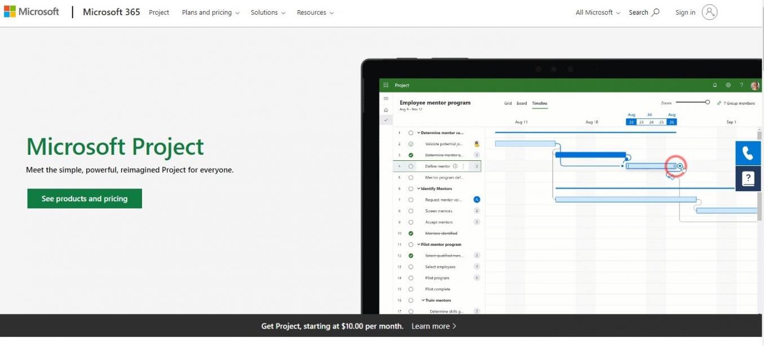Click blue assignee avatar on Request mentor row
Viewport: 764px width, 346px height.
pyautogui.click(x=477, y=200)
